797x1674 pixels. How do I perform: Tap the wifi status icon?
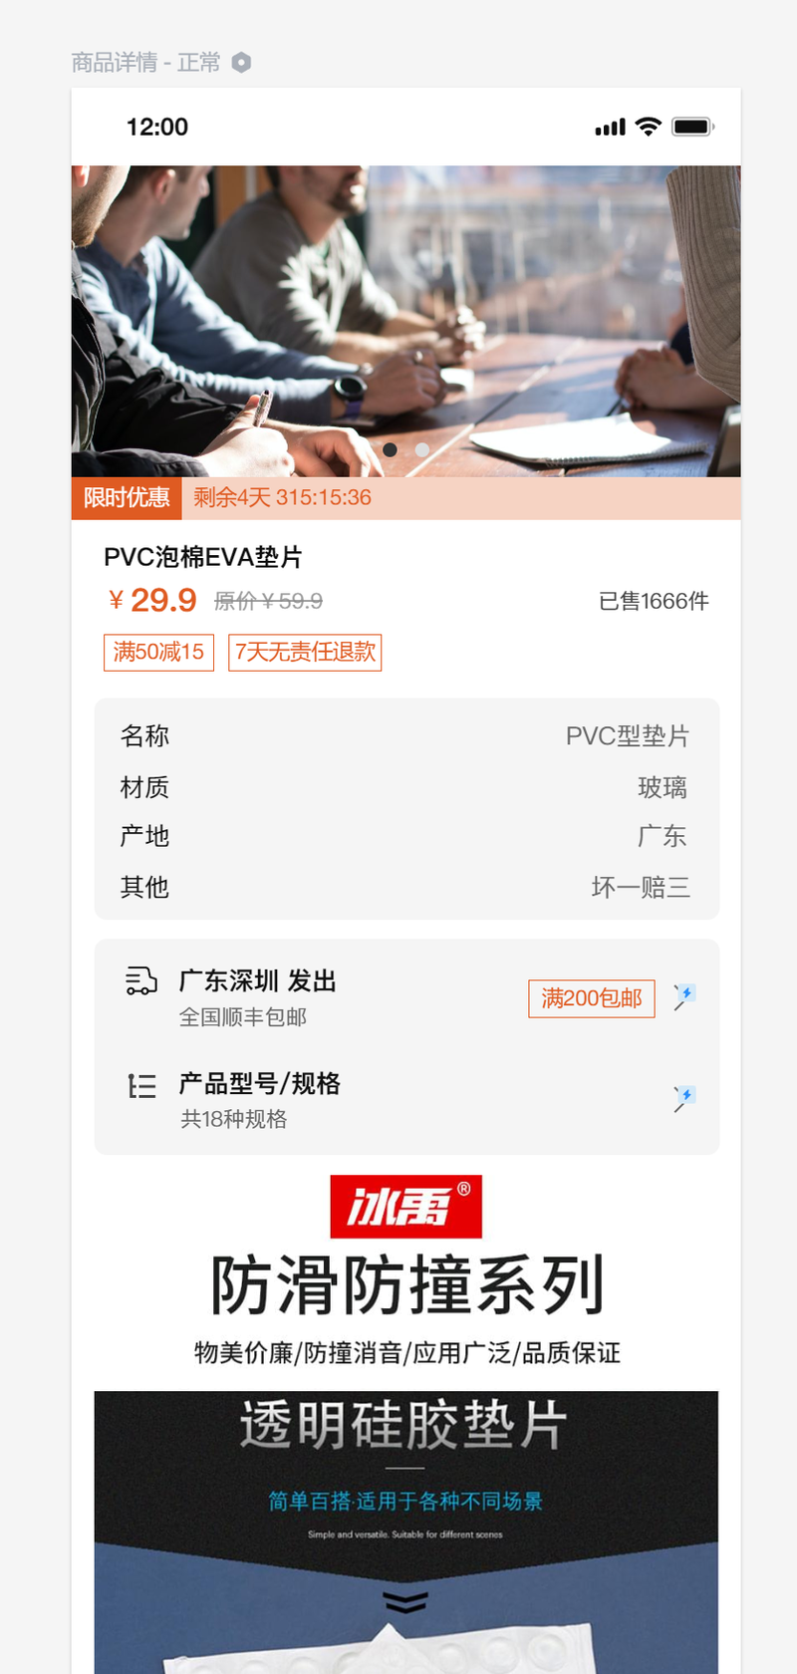[649, 127]
